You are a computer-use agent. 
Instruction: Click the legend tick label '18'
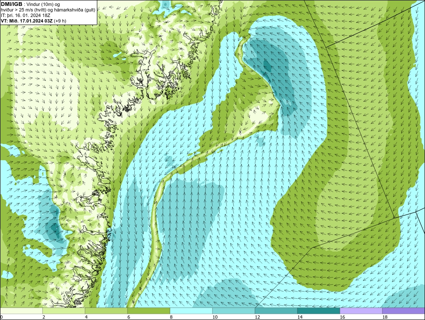click(385, 317)
